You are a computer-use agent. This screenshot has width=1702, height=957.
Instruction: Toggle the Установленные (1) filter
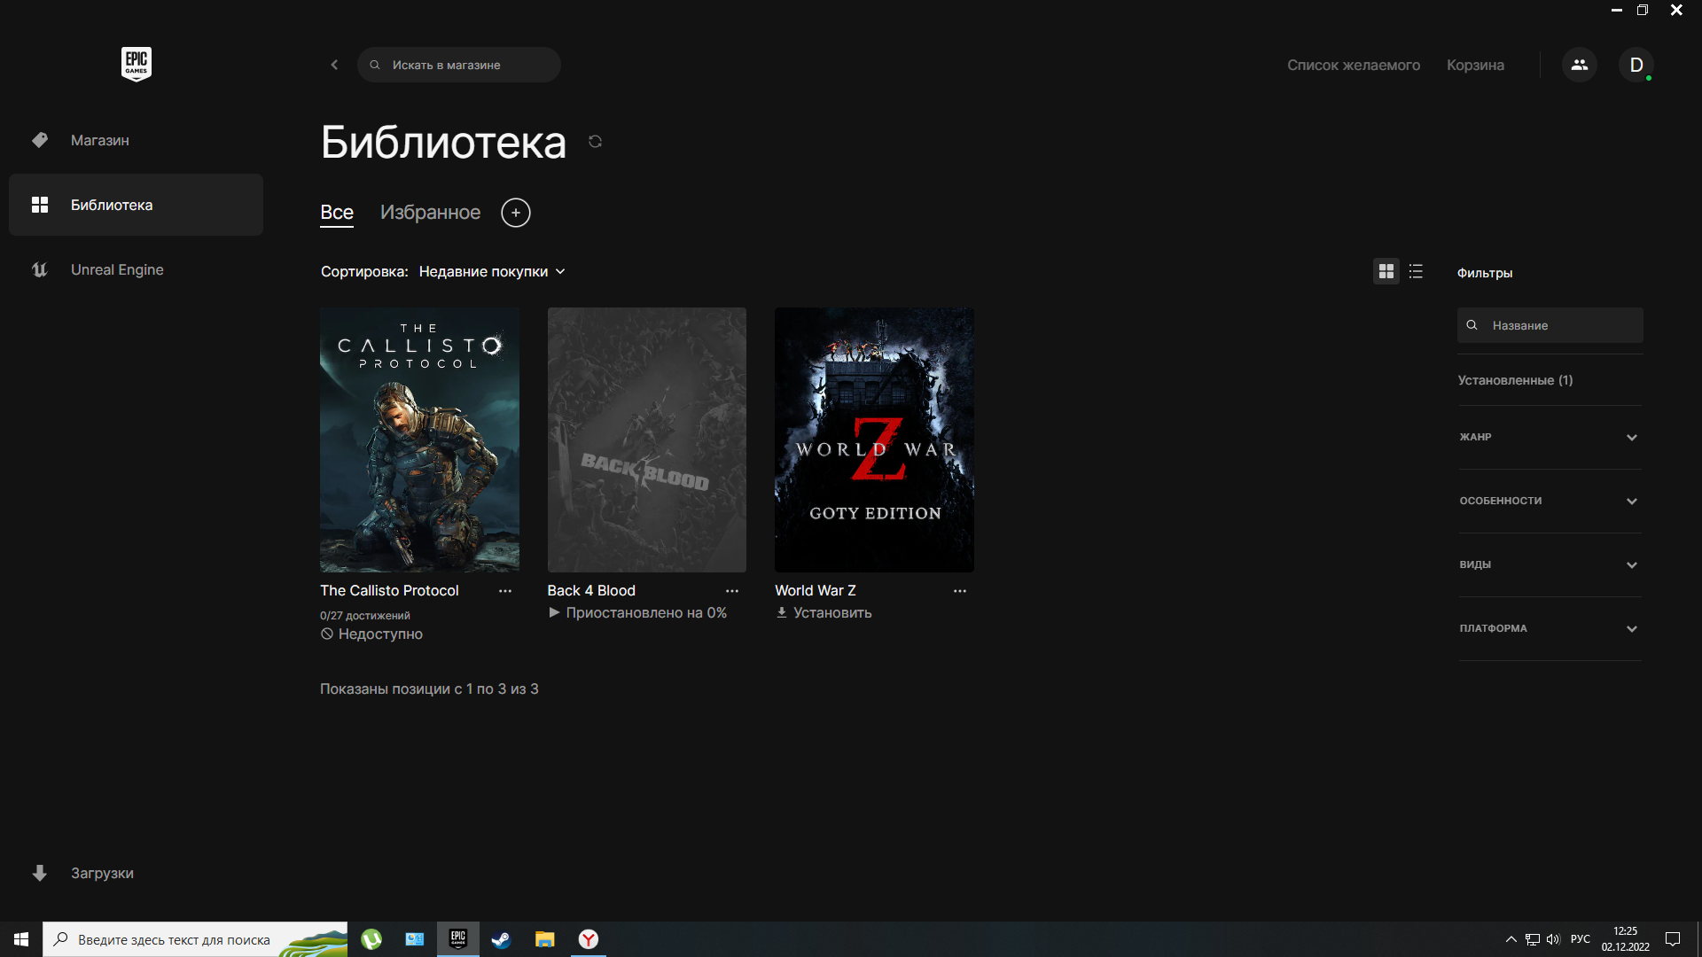click(1515, 380)
